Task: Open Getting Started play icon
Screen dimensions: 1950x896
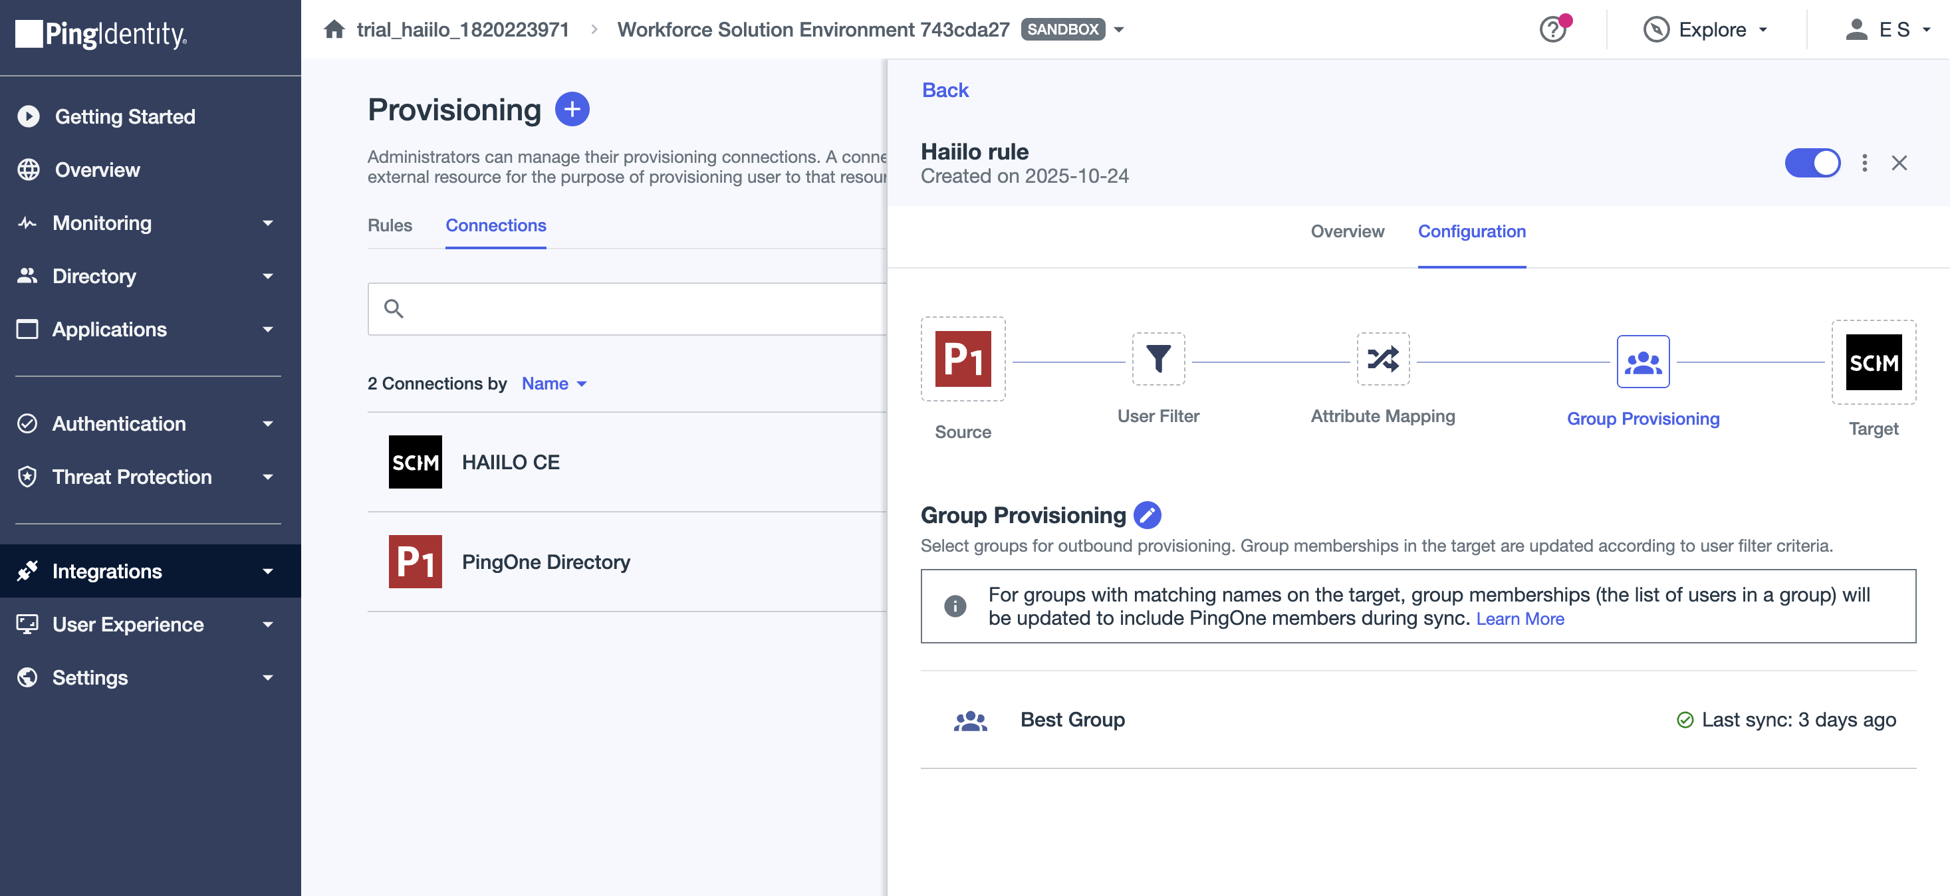Action: tap(29, 116)
